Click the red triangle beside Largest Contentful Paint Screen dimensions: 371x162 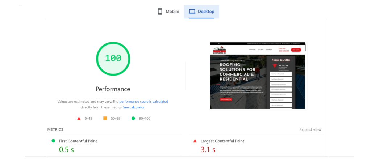(x=195, y=141)
